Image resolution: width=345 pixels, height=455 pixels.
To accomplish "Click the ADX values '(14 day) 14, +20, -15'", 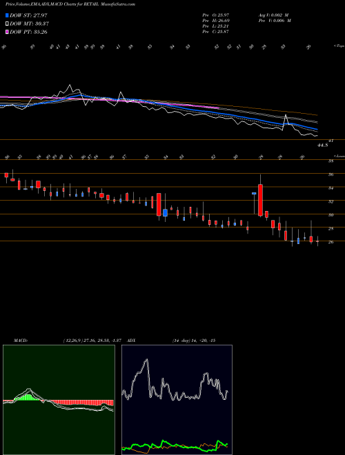I will point(194,340).
